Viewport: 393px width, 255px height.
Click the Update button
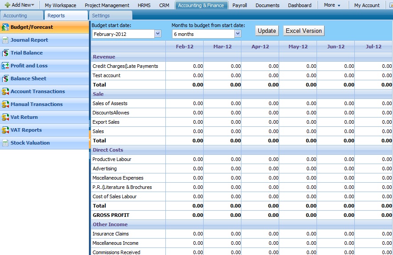coord(267,31)
